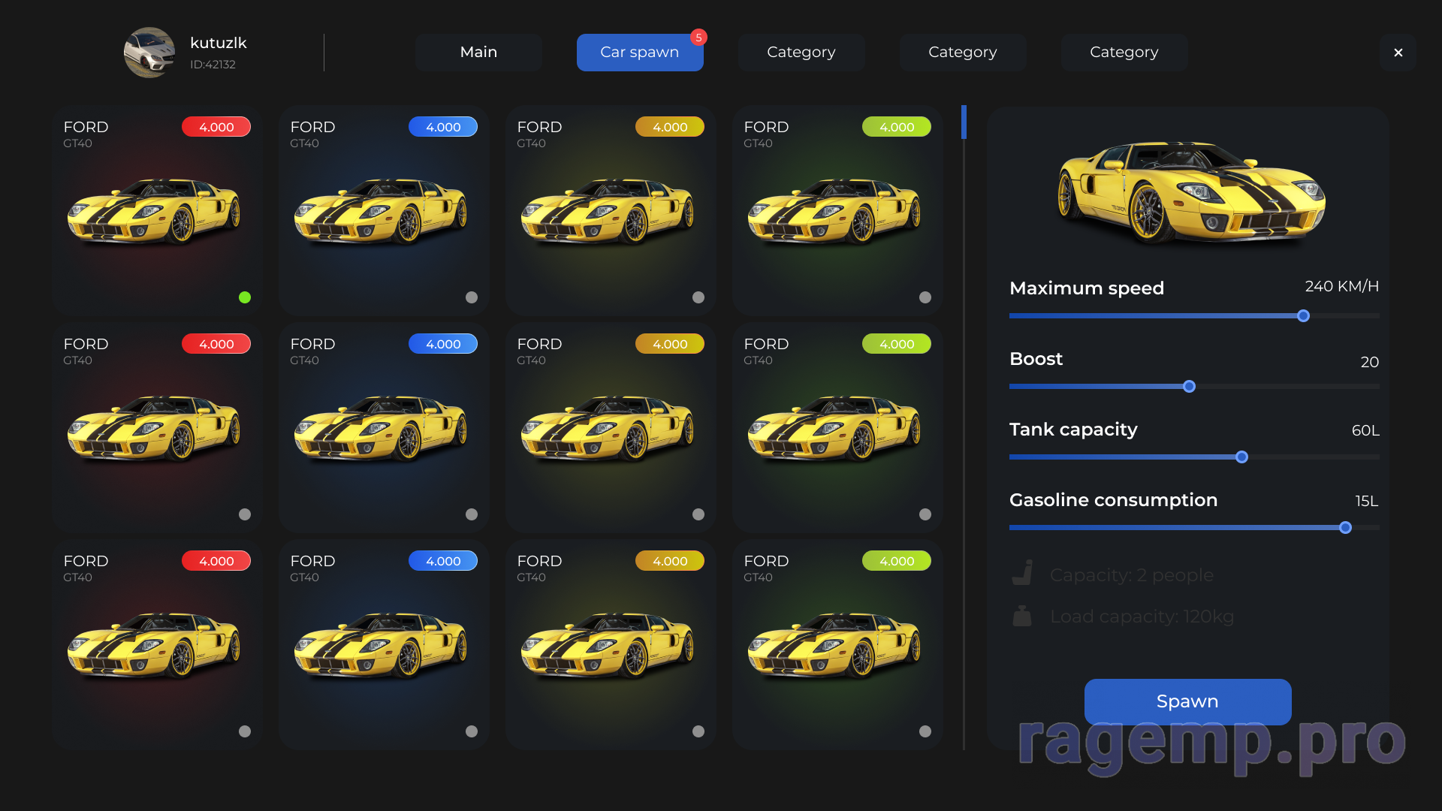Click the car image on top-row red-badge card
The height and width of the screenshot is (811, 1442).
155,211
